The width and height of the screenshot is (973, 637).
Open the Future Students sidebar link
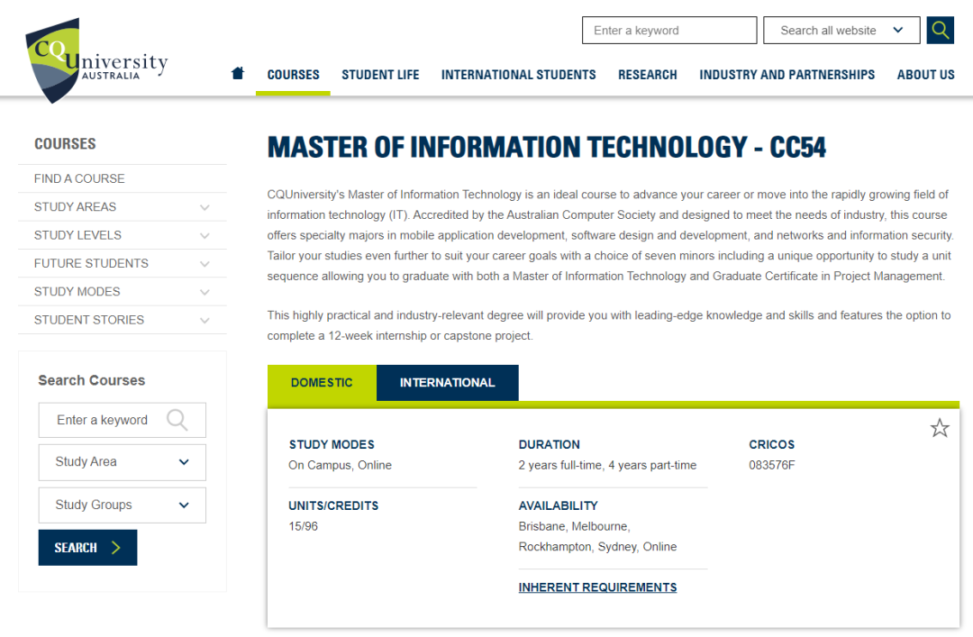click(91, 263)
